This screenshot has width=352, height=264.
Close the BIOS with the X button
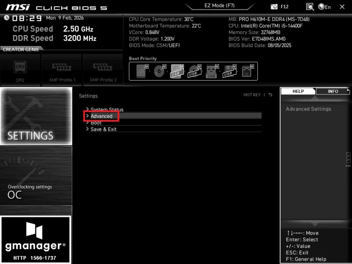click(342, 7)
